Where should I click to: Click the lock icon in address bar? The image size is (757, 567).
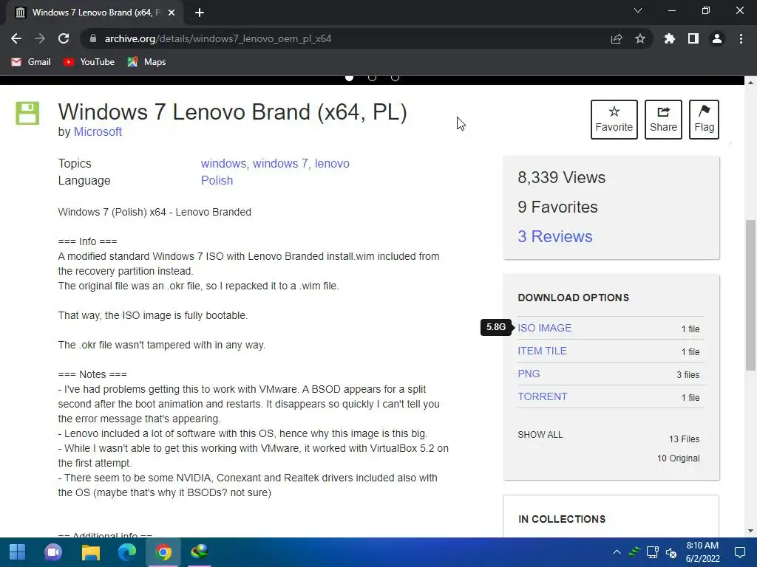point(93,38)
